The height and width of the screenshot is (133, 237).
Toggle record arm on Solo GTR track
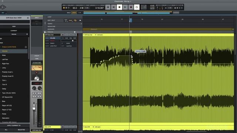coord(63,127)
